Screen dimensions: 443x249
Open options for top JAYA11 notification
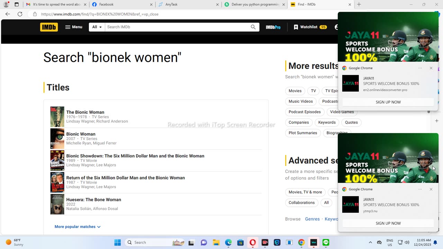(x=420, y=68)
